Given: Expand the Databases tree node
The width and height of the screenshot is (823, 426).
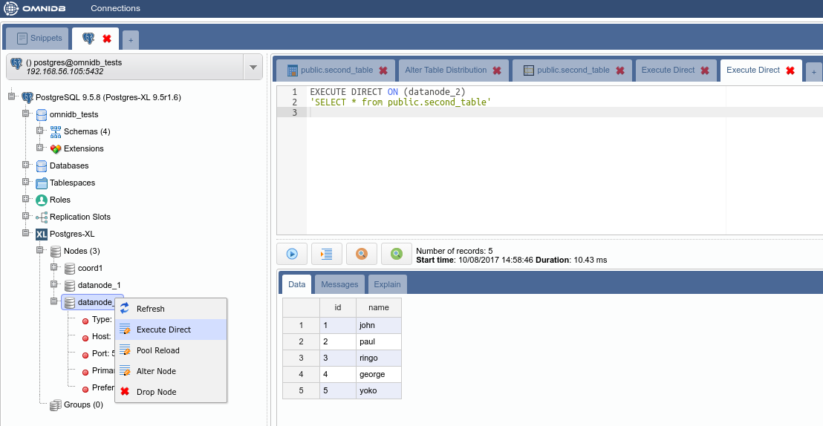Looking at the screenshot, I should 26,166.
